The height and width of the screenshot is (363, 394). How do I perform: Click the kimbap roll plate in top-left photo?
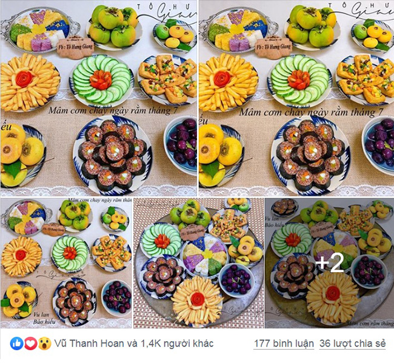(x=113, y=155)
